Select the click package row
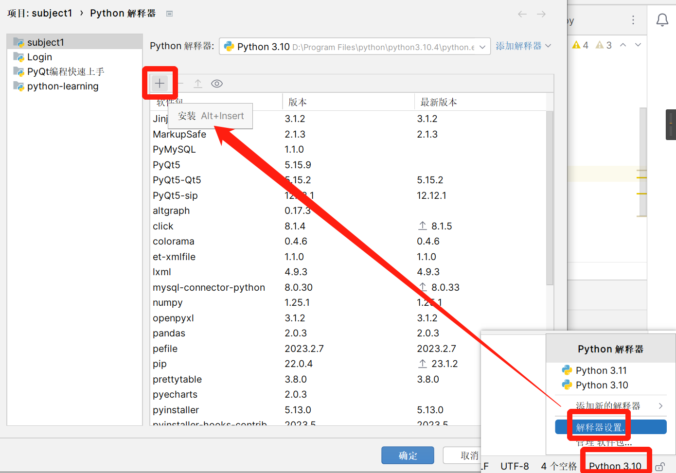 (x=348, y=226)
